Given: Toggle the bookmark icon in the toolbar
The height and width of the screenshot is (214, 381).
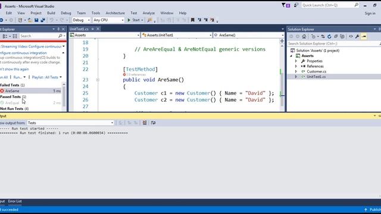Looking at the screenshot, I should click(192, 20).
